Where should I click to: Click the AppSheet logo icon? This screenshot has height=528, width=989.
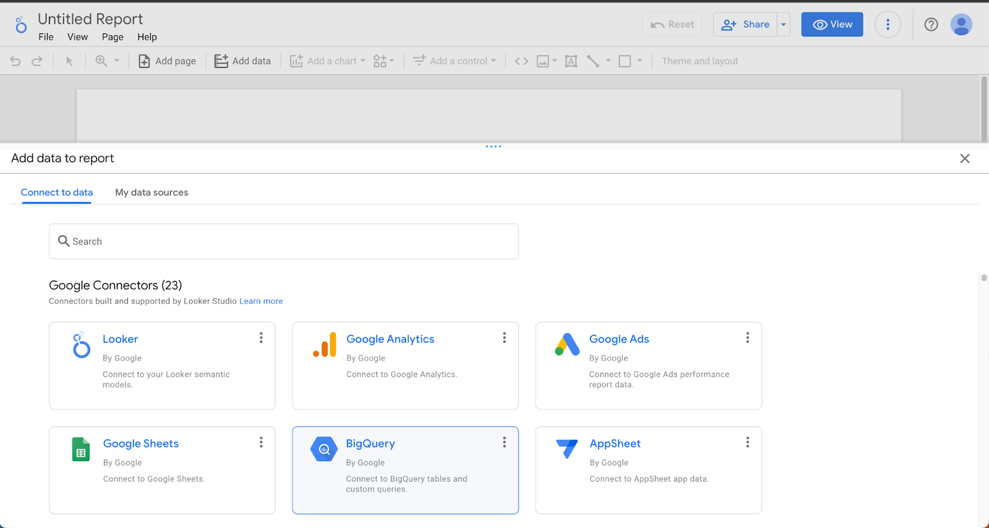567,449
